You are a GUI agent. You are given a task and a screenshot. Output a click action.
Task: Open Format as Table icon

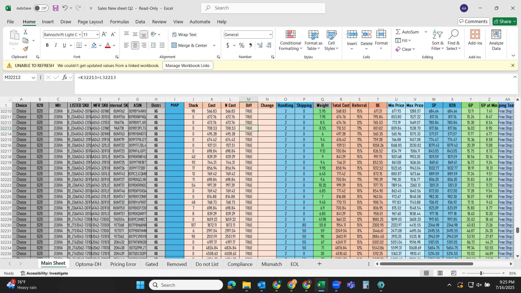click(313, 34)
